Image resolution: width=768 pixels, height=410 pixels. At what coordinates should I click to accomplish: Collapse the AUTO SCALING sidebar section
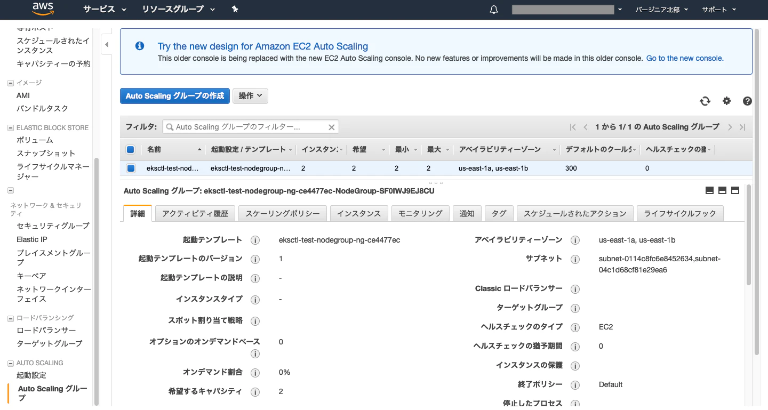pos(10,363)
